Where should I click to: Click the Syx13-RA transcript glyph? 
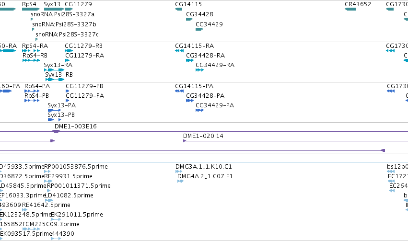(x=54, y=70)
